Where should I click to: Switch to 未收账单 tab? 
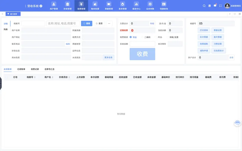pos(8,69)
